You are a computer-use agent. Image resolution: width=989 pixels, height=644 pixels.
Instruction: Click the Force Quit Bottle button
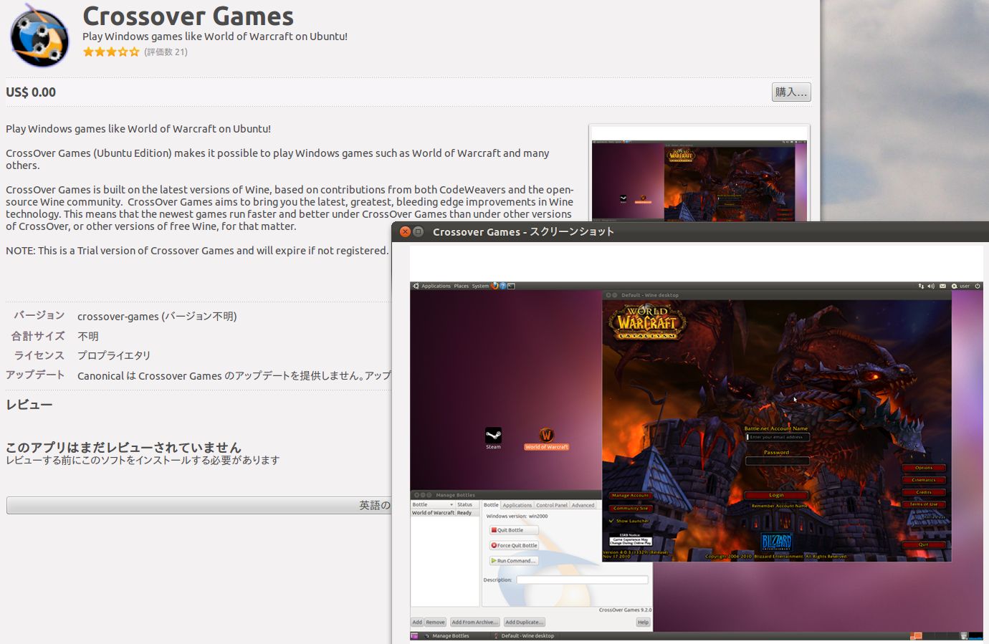[x=513, y=545]
